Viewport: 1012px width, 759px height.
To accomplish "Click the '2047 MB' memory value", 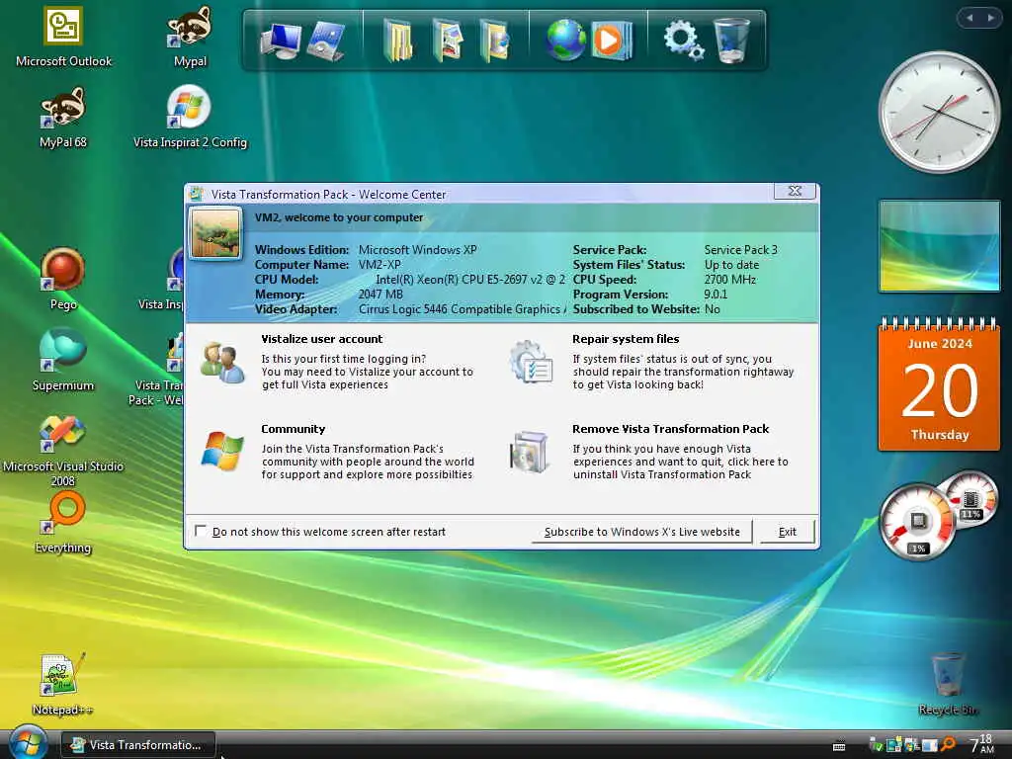I will pos(380,295).
